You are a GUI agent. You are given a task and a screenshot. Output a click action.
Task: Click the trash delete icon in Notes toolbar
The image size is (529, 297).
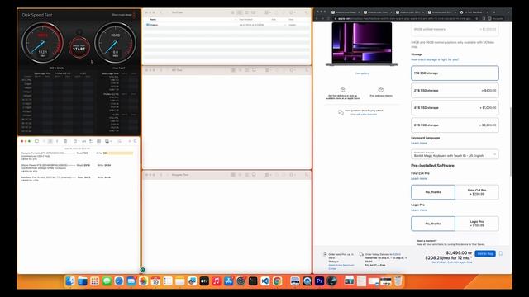65,141
